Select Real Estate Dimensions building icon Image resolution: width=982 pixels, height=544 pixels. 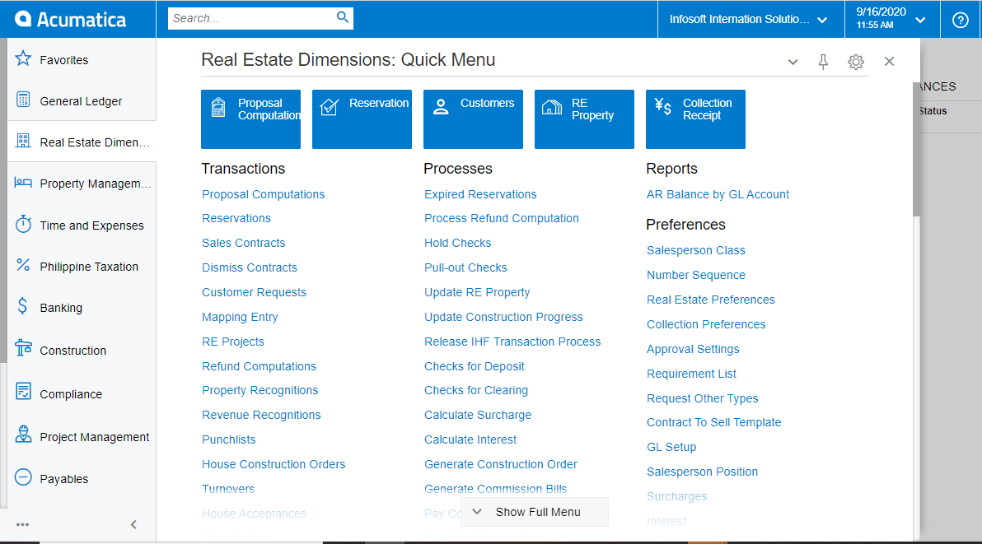click(23, 141)
